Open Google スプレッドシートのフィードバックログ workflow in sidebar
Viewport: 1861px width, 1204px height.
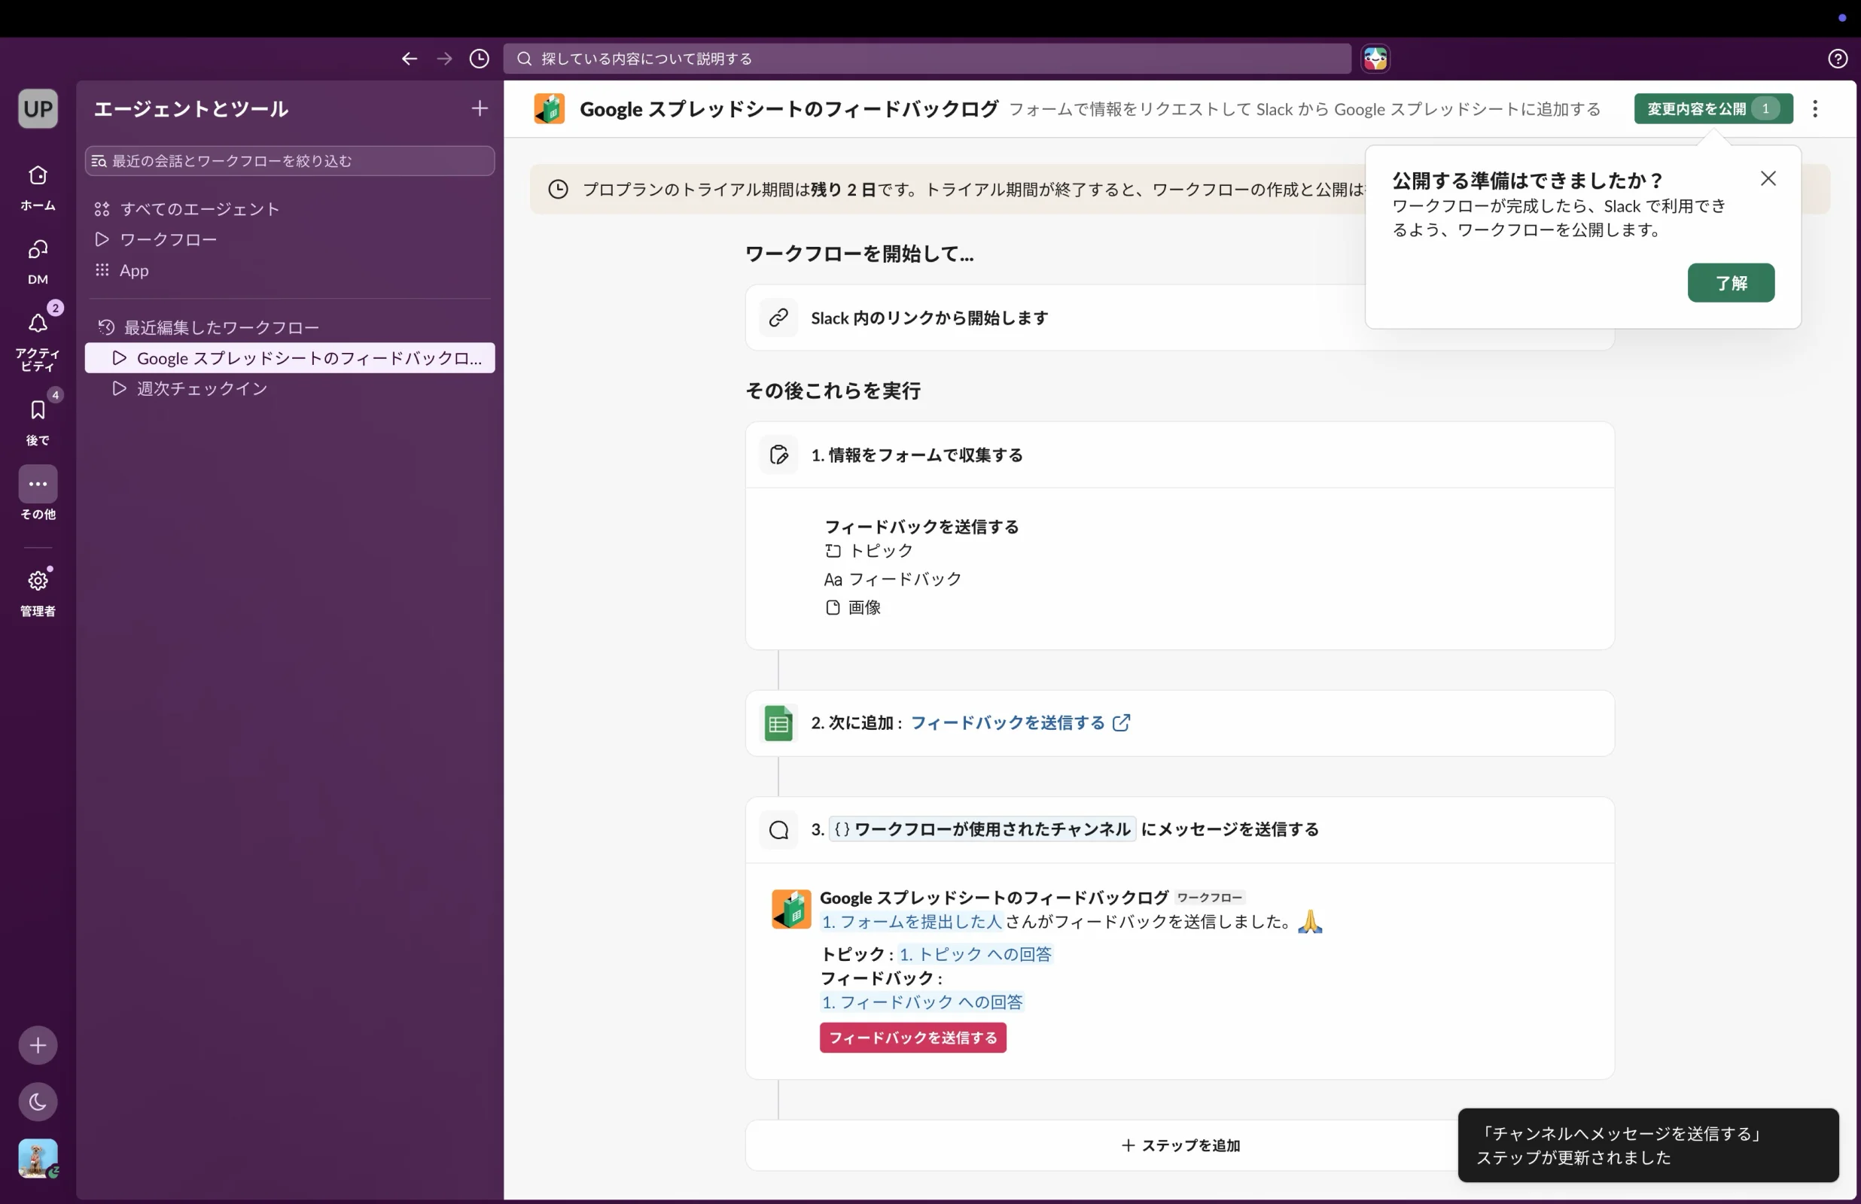(x=289, y=358)
